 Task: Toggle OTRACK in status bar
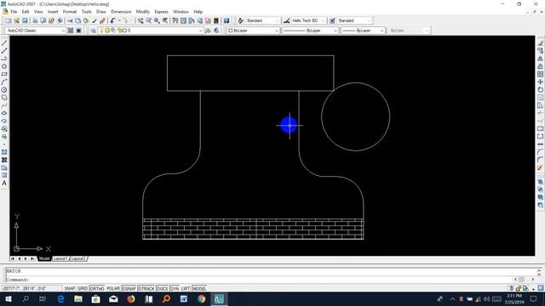(146, 289)
